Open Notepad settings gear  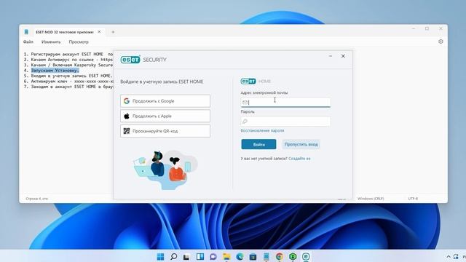point(441,41)
